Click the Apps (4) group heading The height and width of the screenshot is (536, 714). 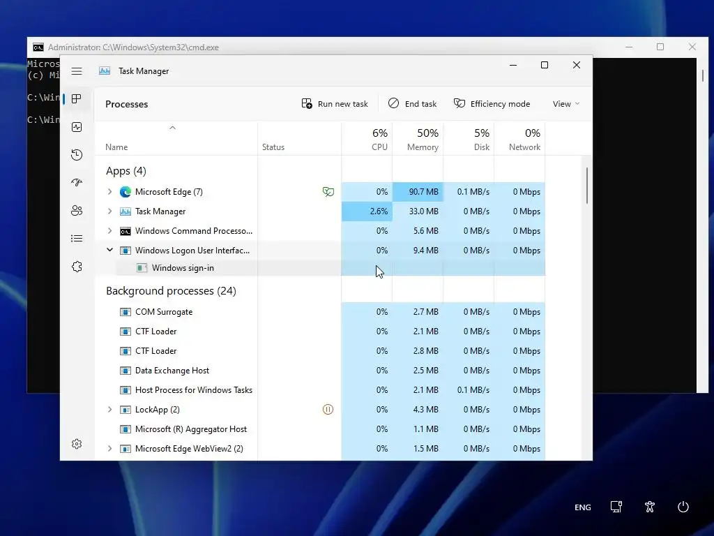tap(126, 171)
